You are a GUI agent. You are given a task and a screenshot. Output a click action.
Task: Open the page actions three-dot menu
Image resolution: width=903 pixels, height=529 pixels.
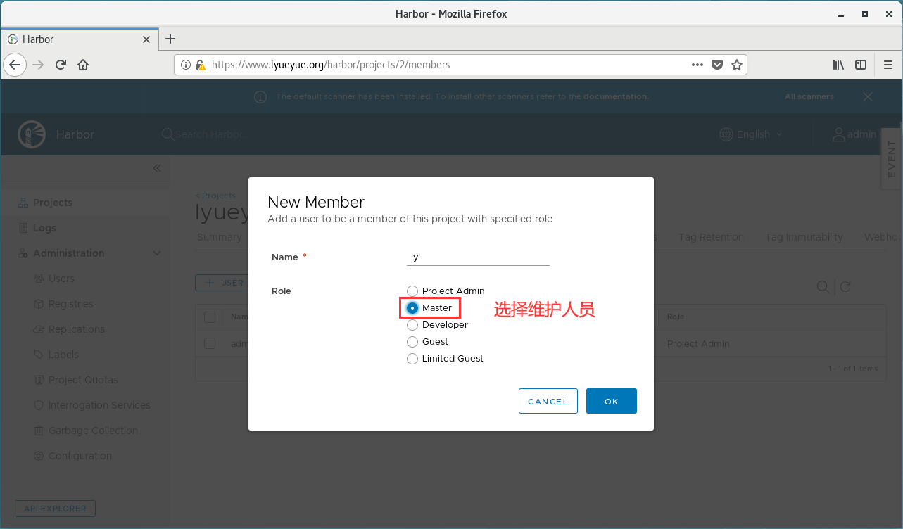[x=697, y=65]
